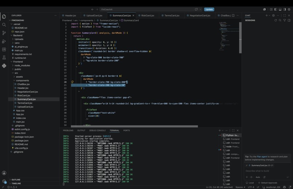The width and height of the screenshot is (293, 189).
Task: Toggle sessions side-by-side layout icon
Action: [289, 20]
